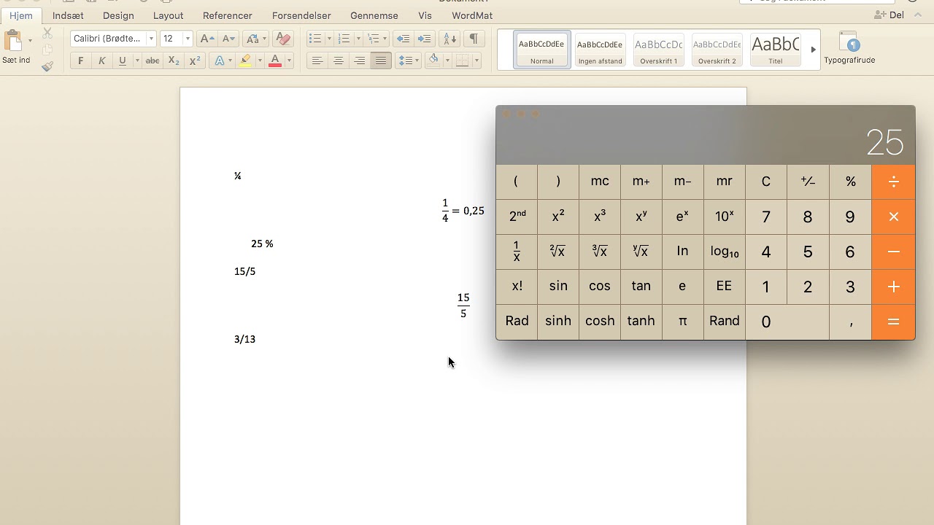
Task: Click the minus operator in Calculator
Action: [894, 252]
